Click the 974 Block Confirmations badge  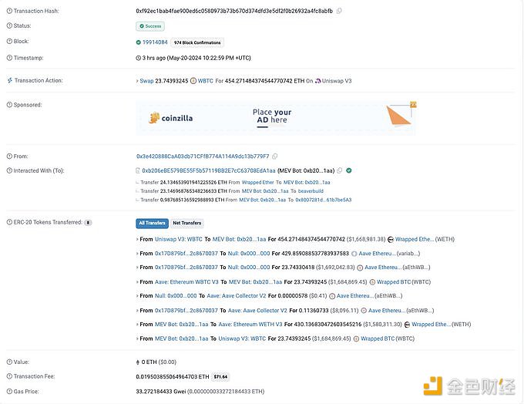tap(197, 42)
